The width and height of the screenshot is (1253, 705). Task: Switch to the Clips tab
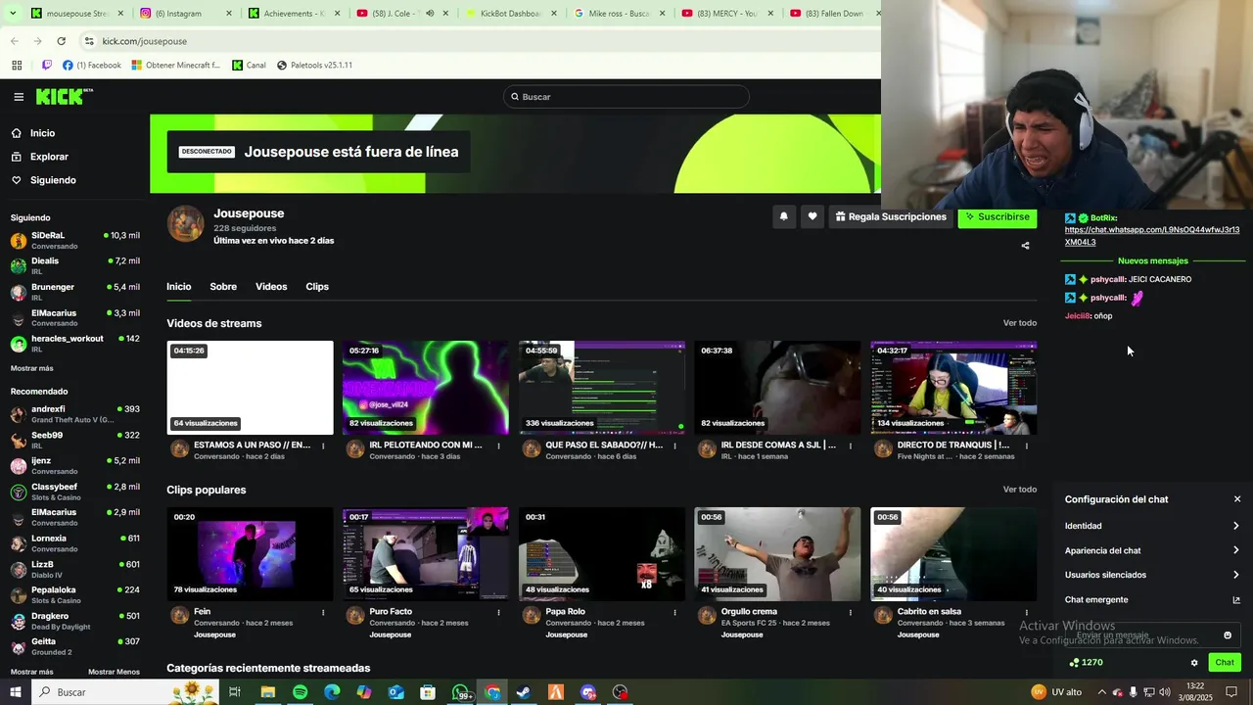(317, 287)
